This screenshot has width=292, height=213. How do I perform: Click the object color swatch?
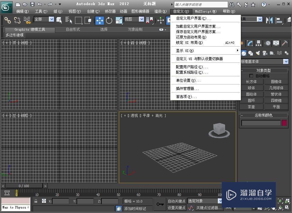(284, 123)
